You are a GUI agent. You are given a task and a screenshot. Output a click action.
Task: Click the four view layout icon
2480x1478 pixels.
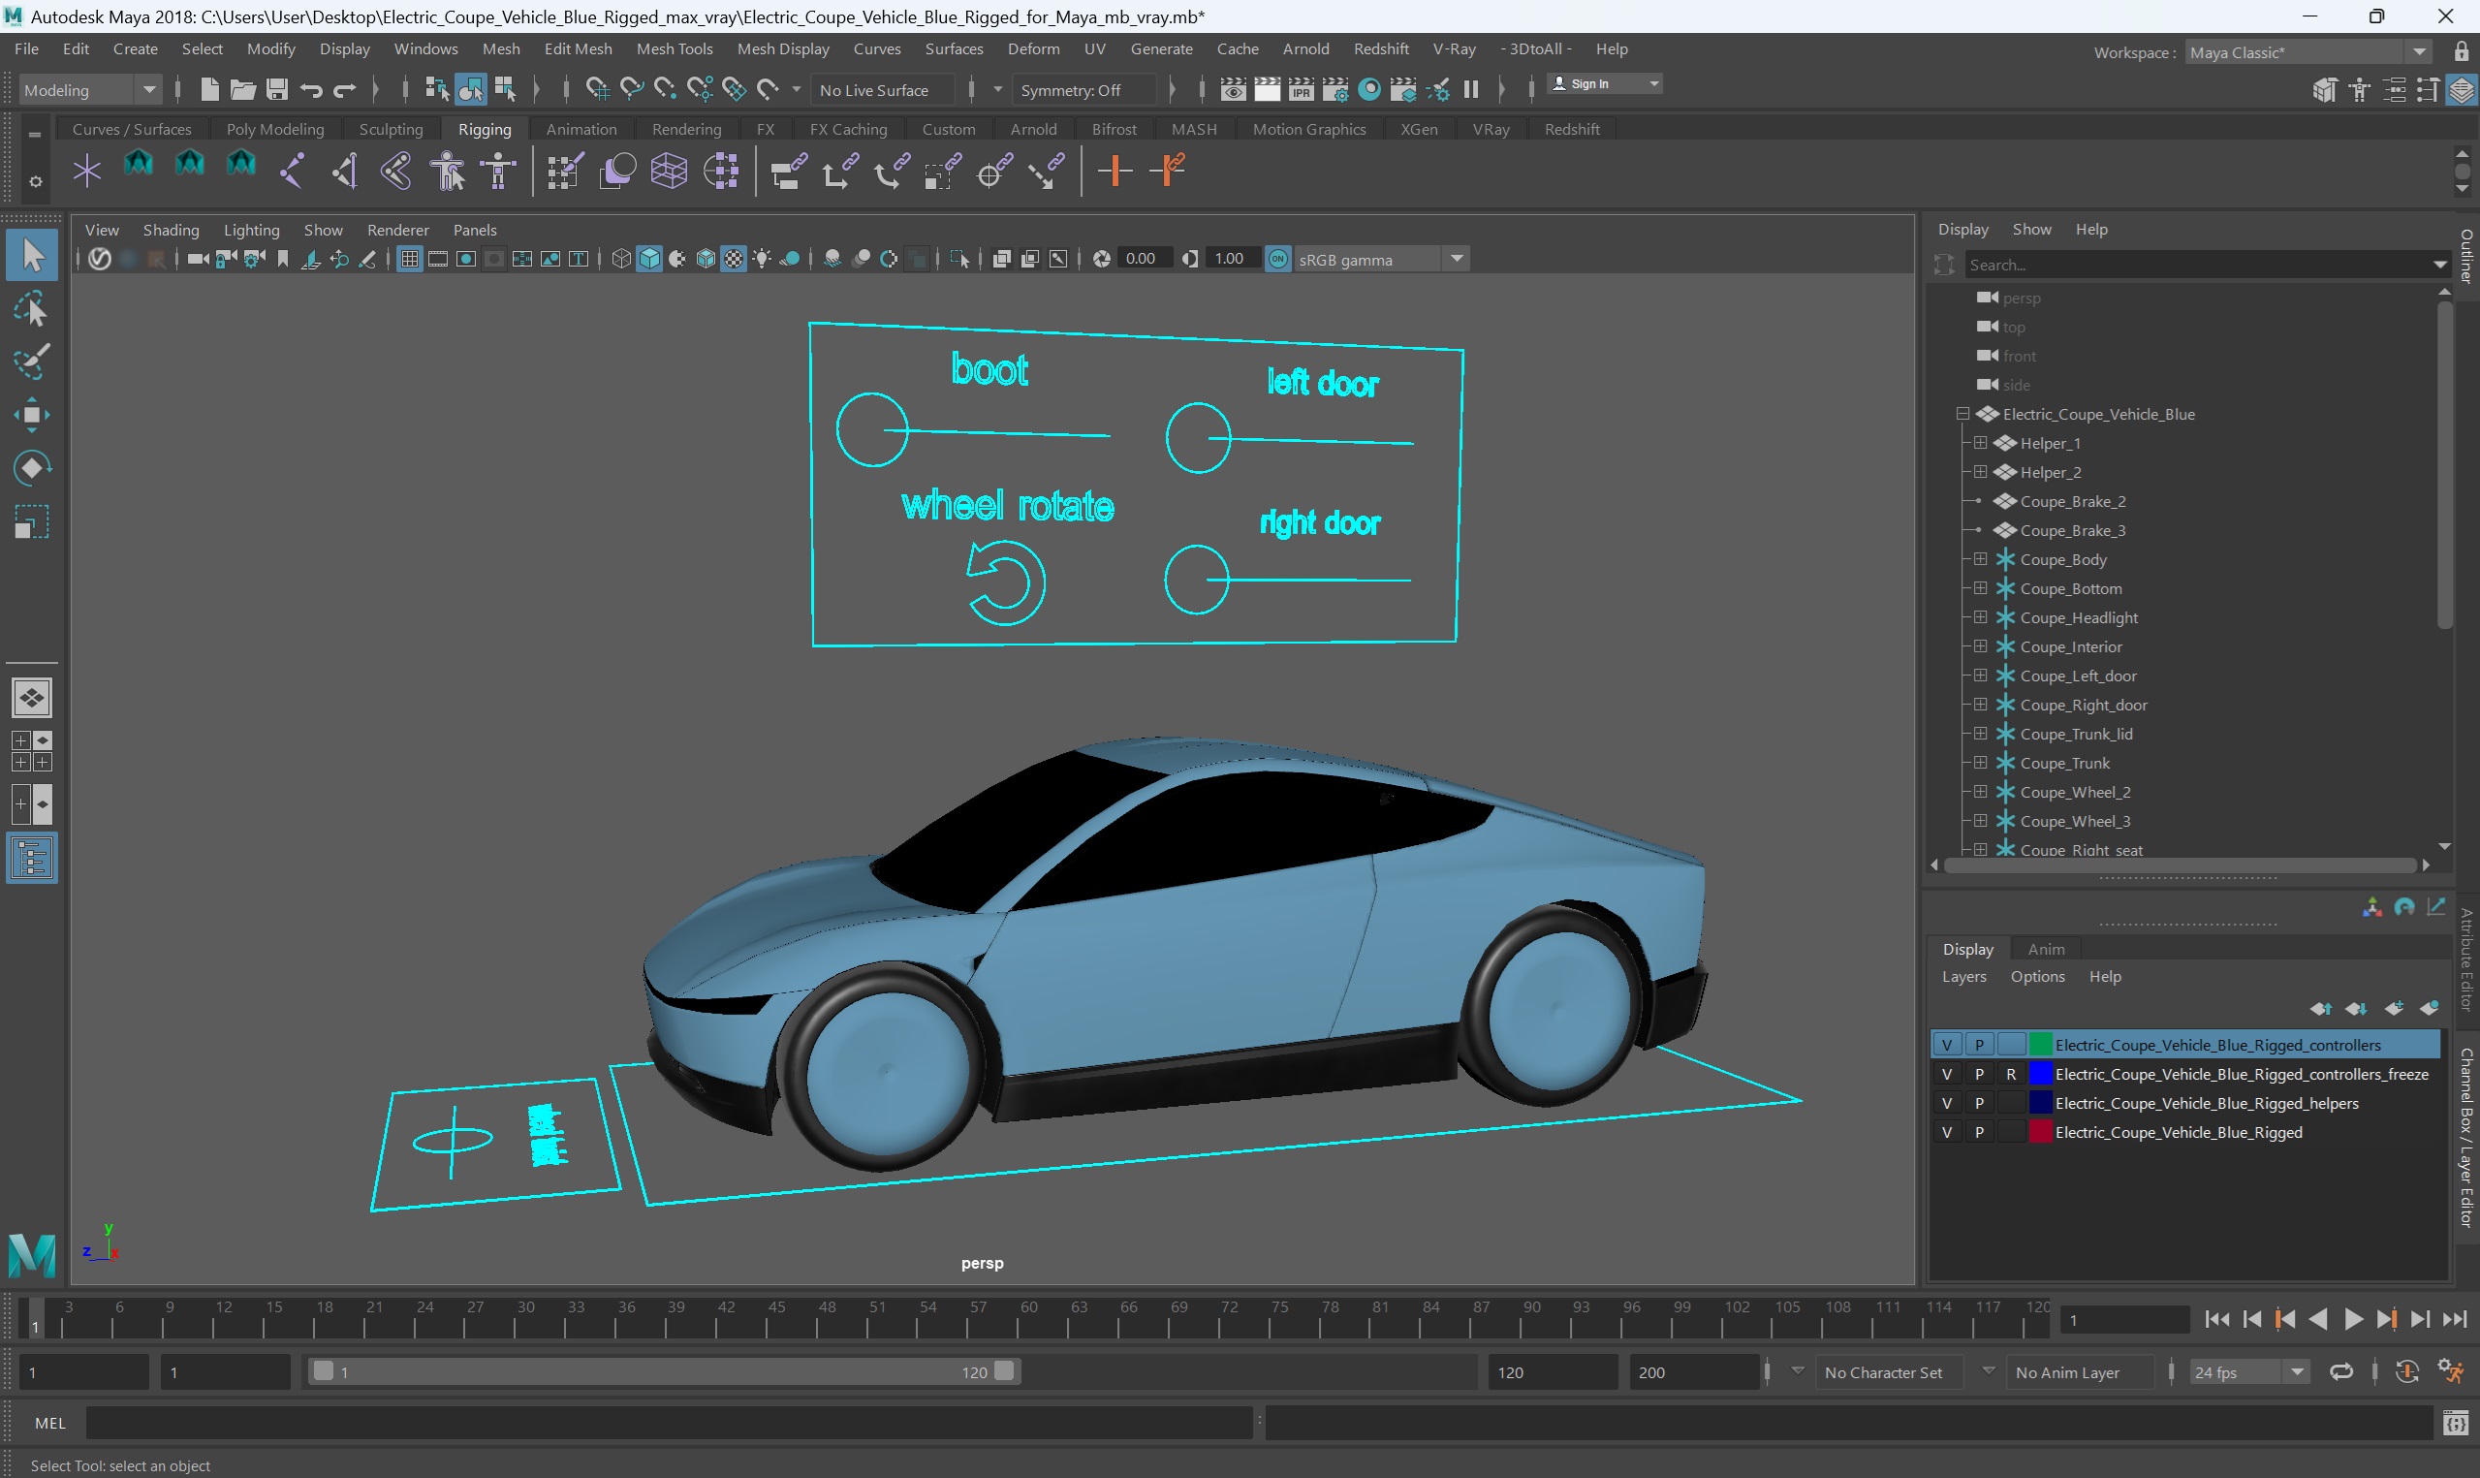pyautogui.click(x=32, y=751)
